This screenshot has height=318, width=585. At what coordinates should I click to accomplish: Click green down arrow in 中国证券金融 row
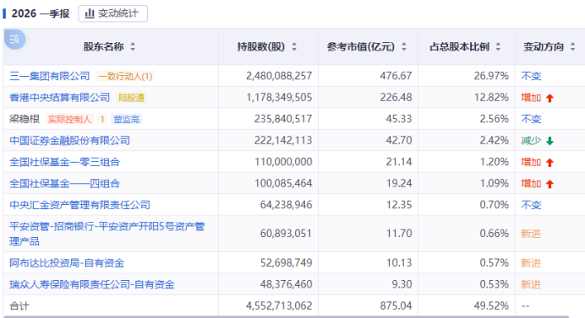[549, 141]
